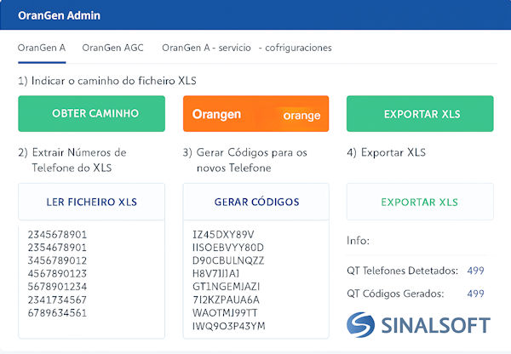Click the white EXPORTAR XLS button
The height and width of the screenshot is (354, 511).
click(x=420, y=202)
